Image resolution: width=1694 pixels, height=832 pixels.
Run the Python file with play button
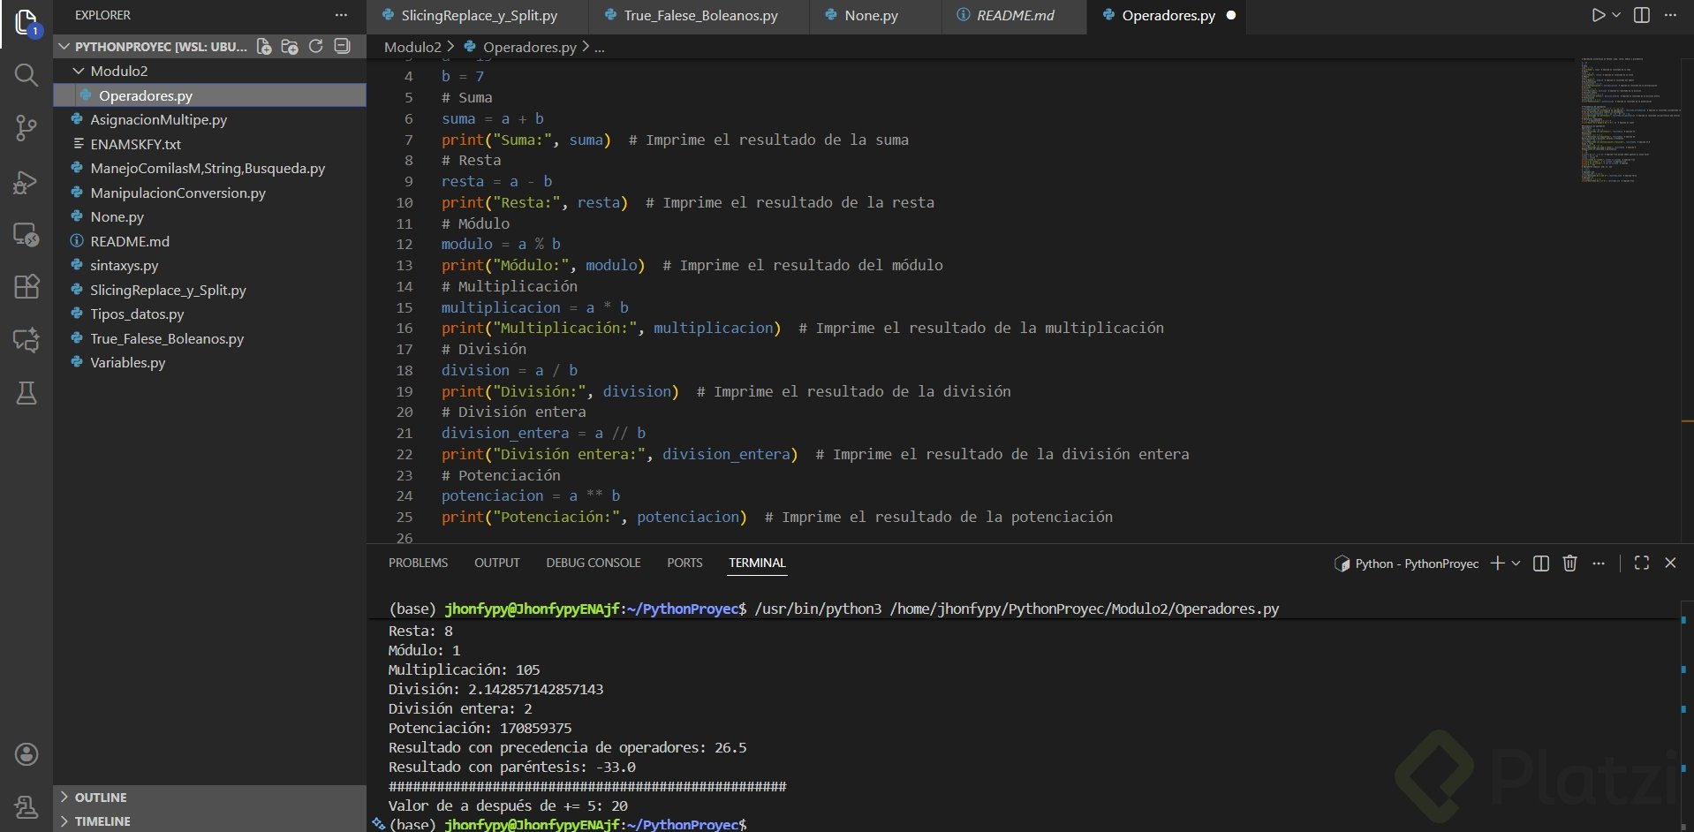coord(1598,15)
